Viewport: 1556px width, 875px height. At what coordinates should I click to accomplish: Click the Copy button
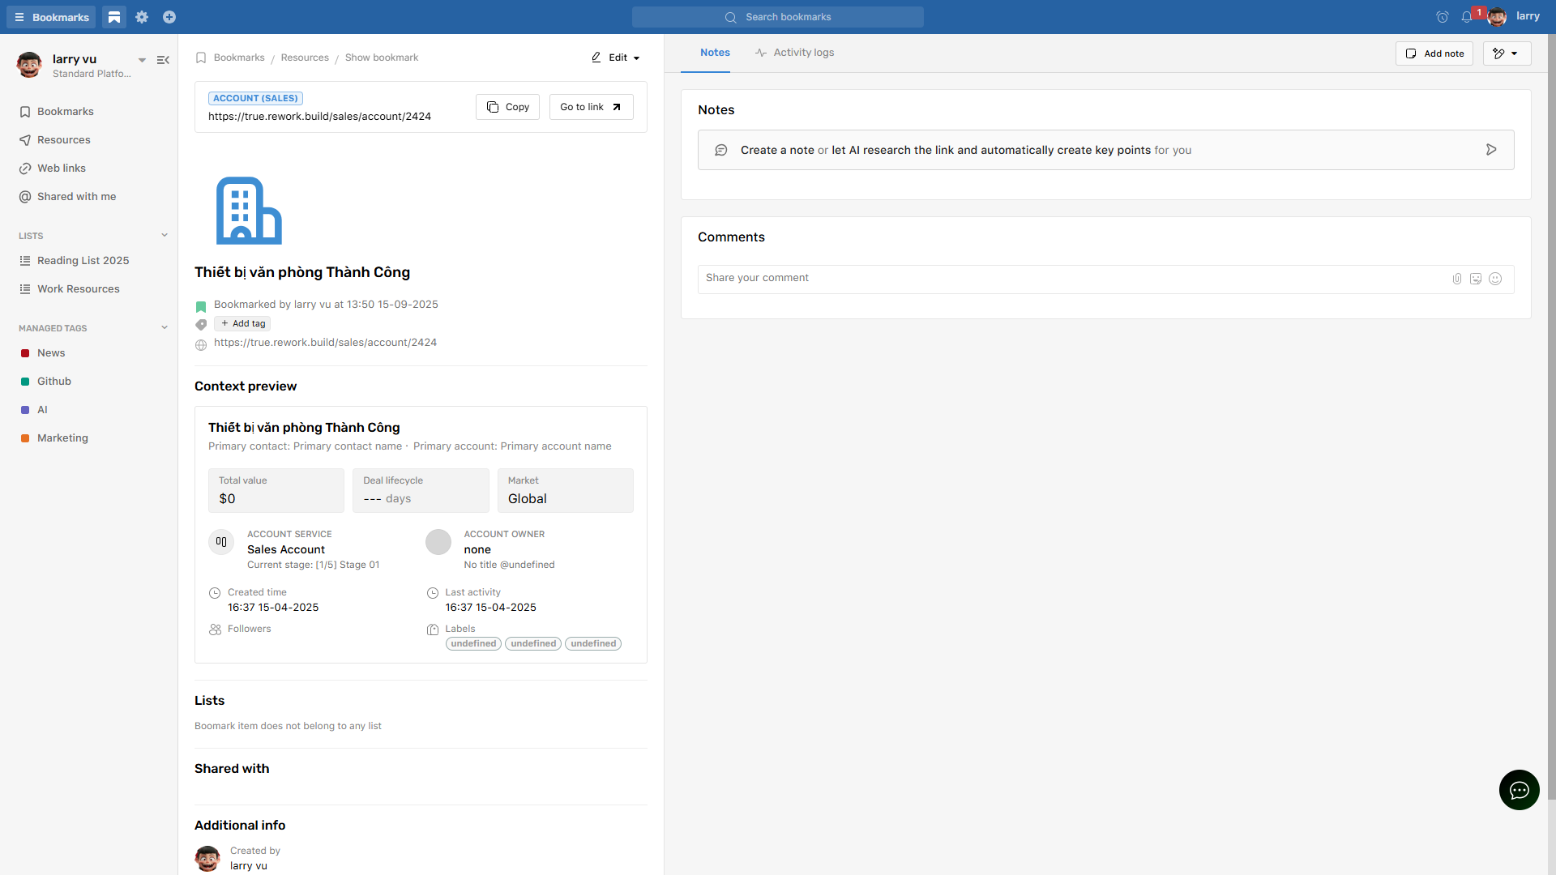(507, 107)
